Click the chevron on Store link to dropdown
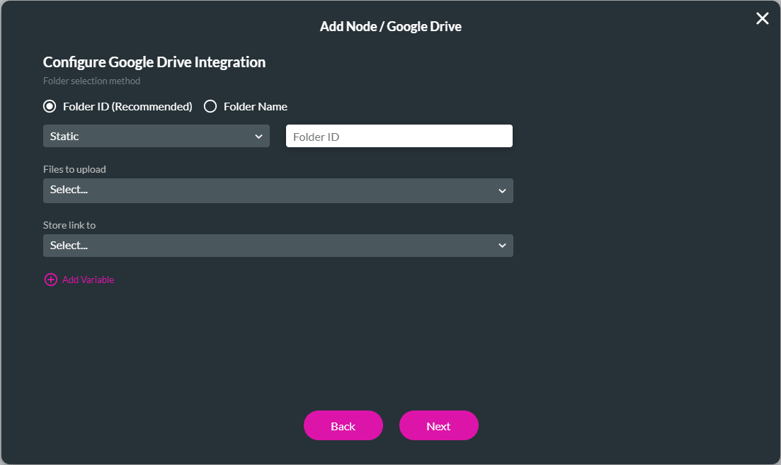This screenshot has width=781, height=465. click(x=502, y=246)
